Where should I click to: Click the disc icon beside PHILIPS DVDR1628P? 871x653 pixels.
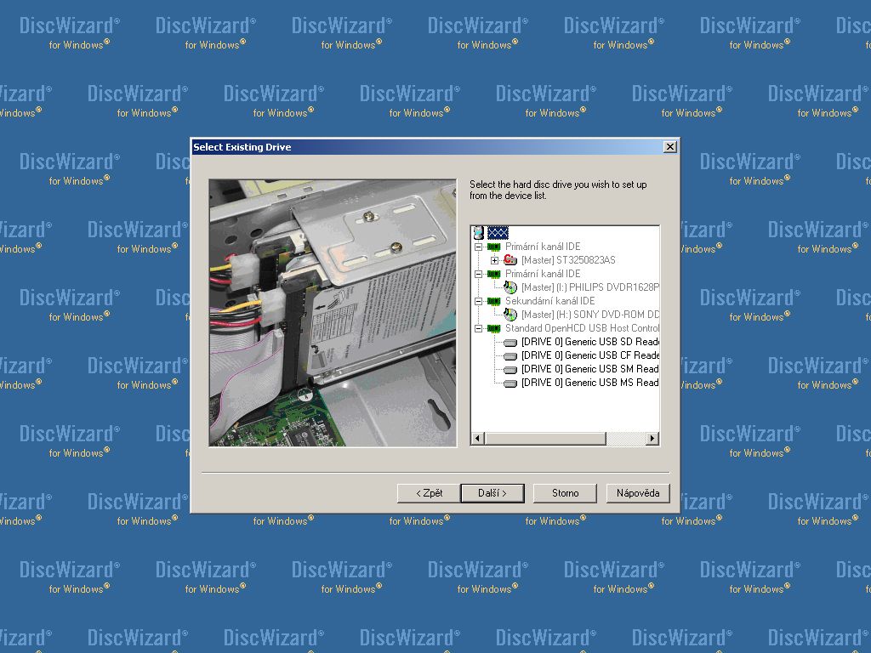510,287
